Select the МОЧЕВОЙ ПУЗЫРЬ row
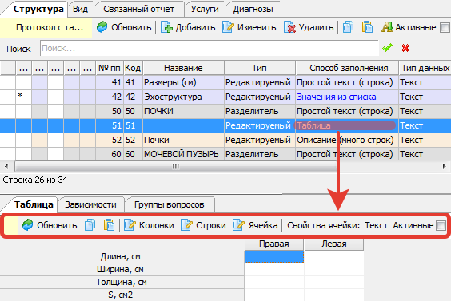The height and width of the screenshot is (301, 451). [x=225, y=154]
